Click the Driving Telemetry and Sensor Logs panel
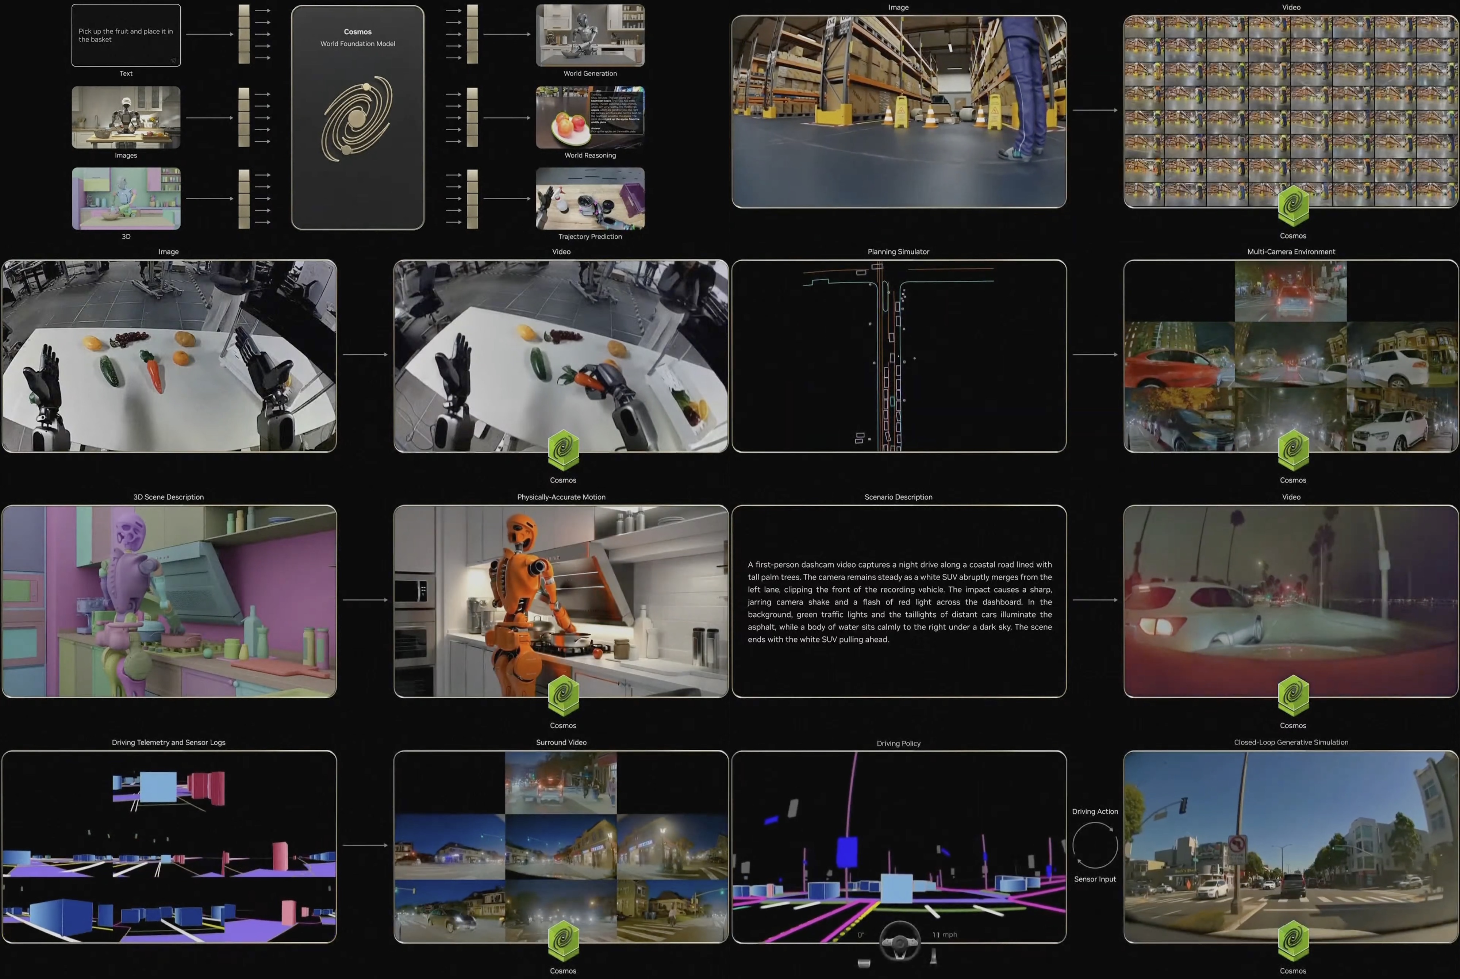 [169, 846]
